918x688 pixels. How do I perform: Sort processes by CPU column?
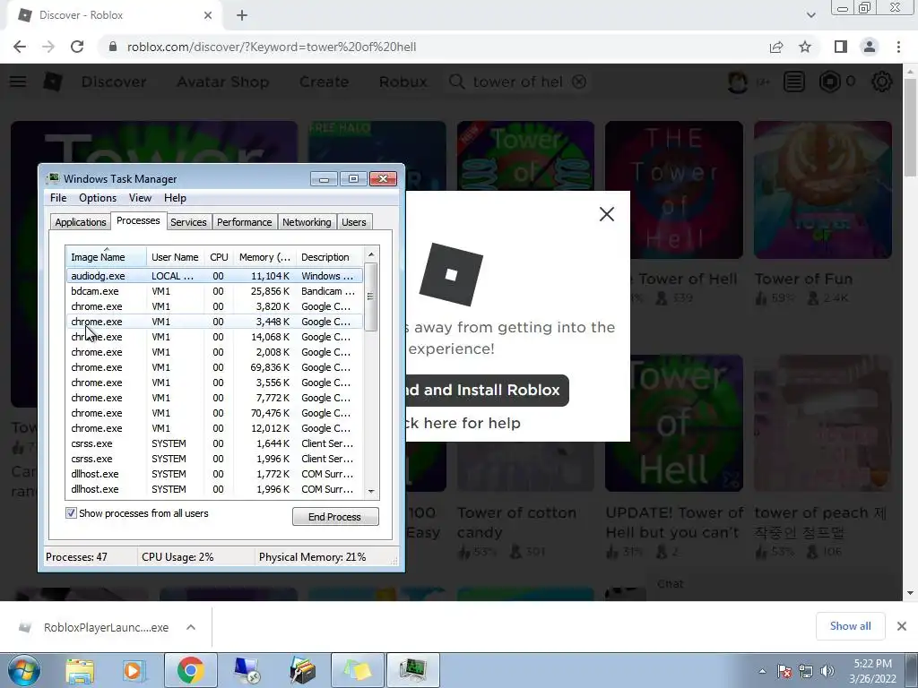click(x=219, y=257)
